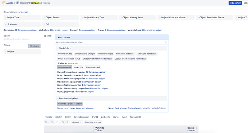Screen dimensions: 248x133
Task: Click ändern link on Verlinkte Tickets
Action: pyautogui.click(x=79, y=104)
